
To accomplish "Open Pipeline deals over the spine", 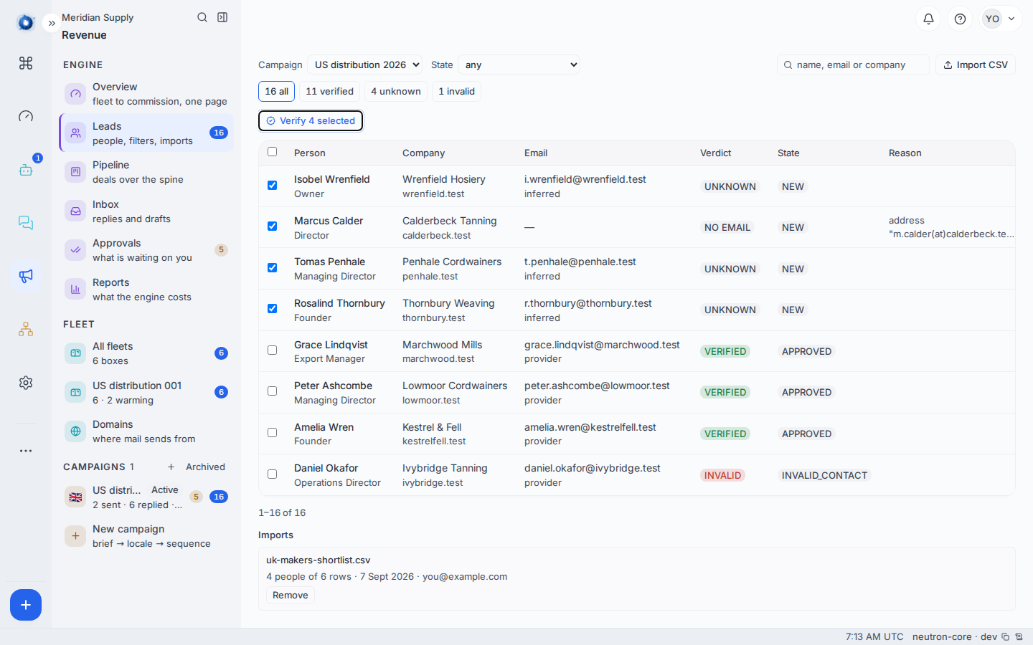I will click(146, 172).
